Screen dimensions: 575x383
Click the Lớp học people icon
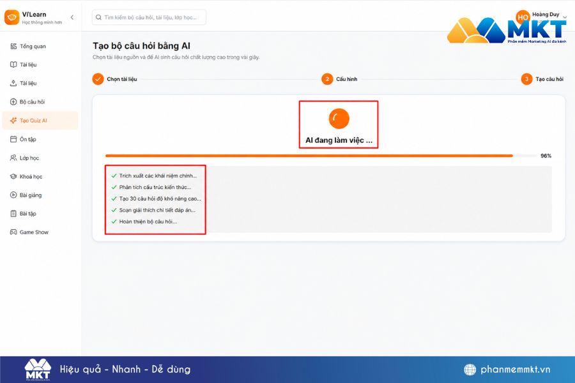click(x=13, y=158)
